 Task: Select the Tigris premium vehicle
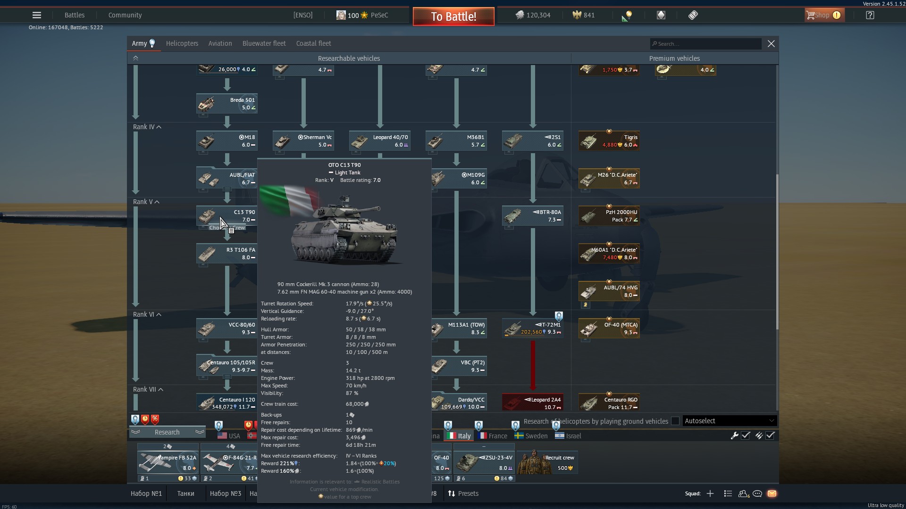click(609, 141)
